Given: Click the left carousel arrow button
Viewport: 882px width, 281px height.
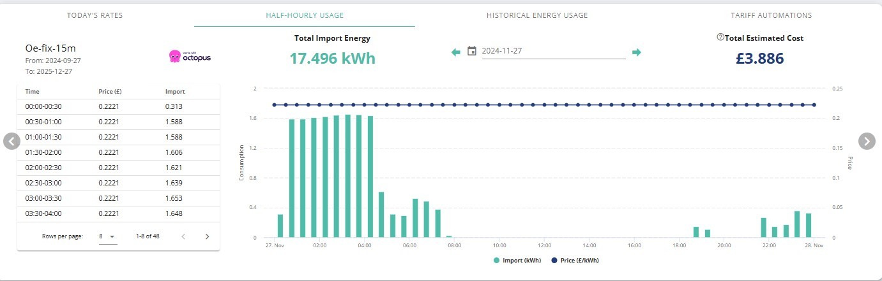Looking at the screenshot, I should [11, 141].
